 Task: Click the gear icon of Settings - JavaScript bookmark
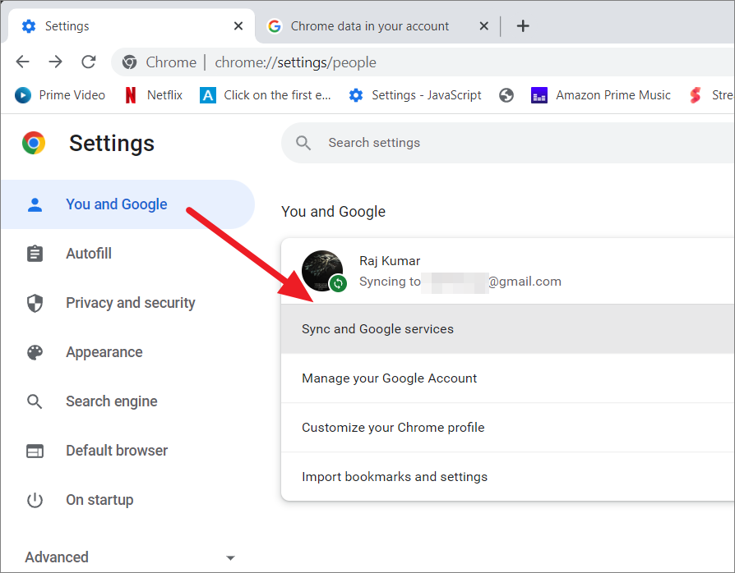tap(356, 95)
